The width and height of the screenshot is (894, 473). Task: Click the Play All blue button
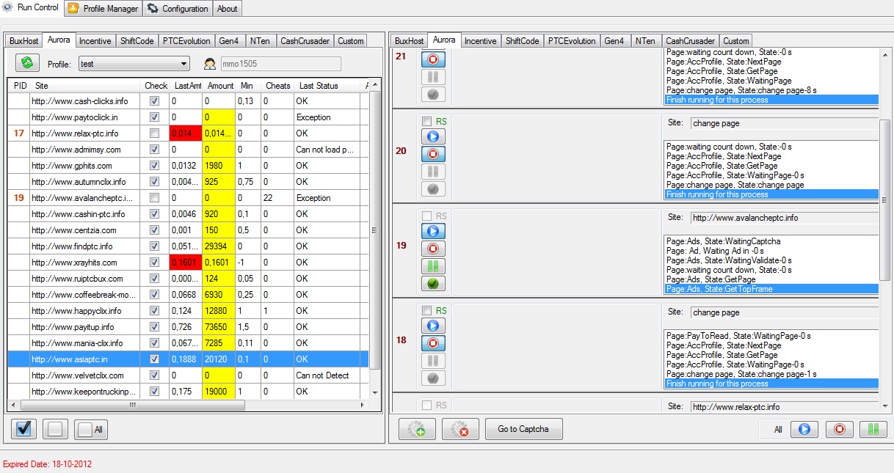click(x=804, y=429)
